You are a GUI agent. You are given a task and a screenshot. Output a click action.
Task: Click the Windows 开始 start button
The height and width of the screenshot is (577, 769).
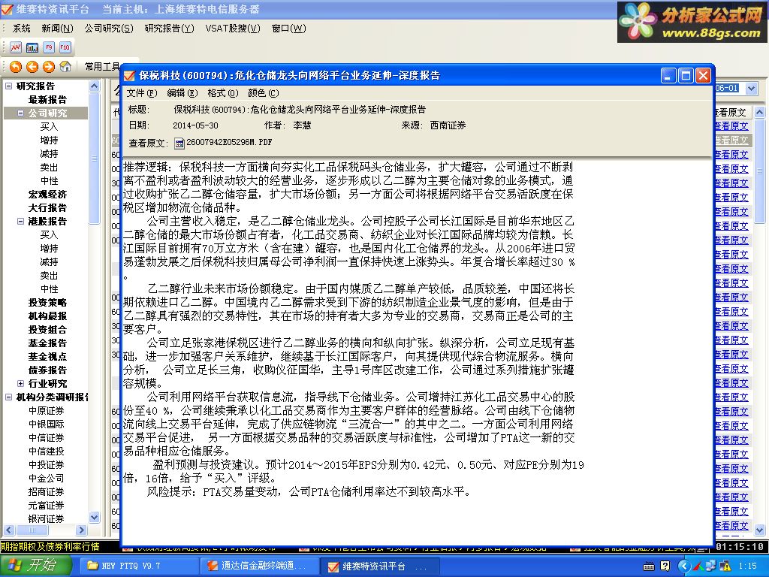pos(36,566)
